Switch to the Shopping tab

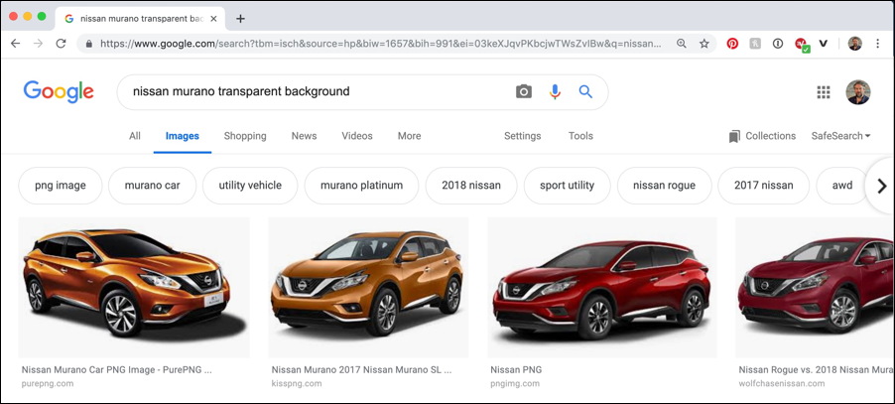245,136
